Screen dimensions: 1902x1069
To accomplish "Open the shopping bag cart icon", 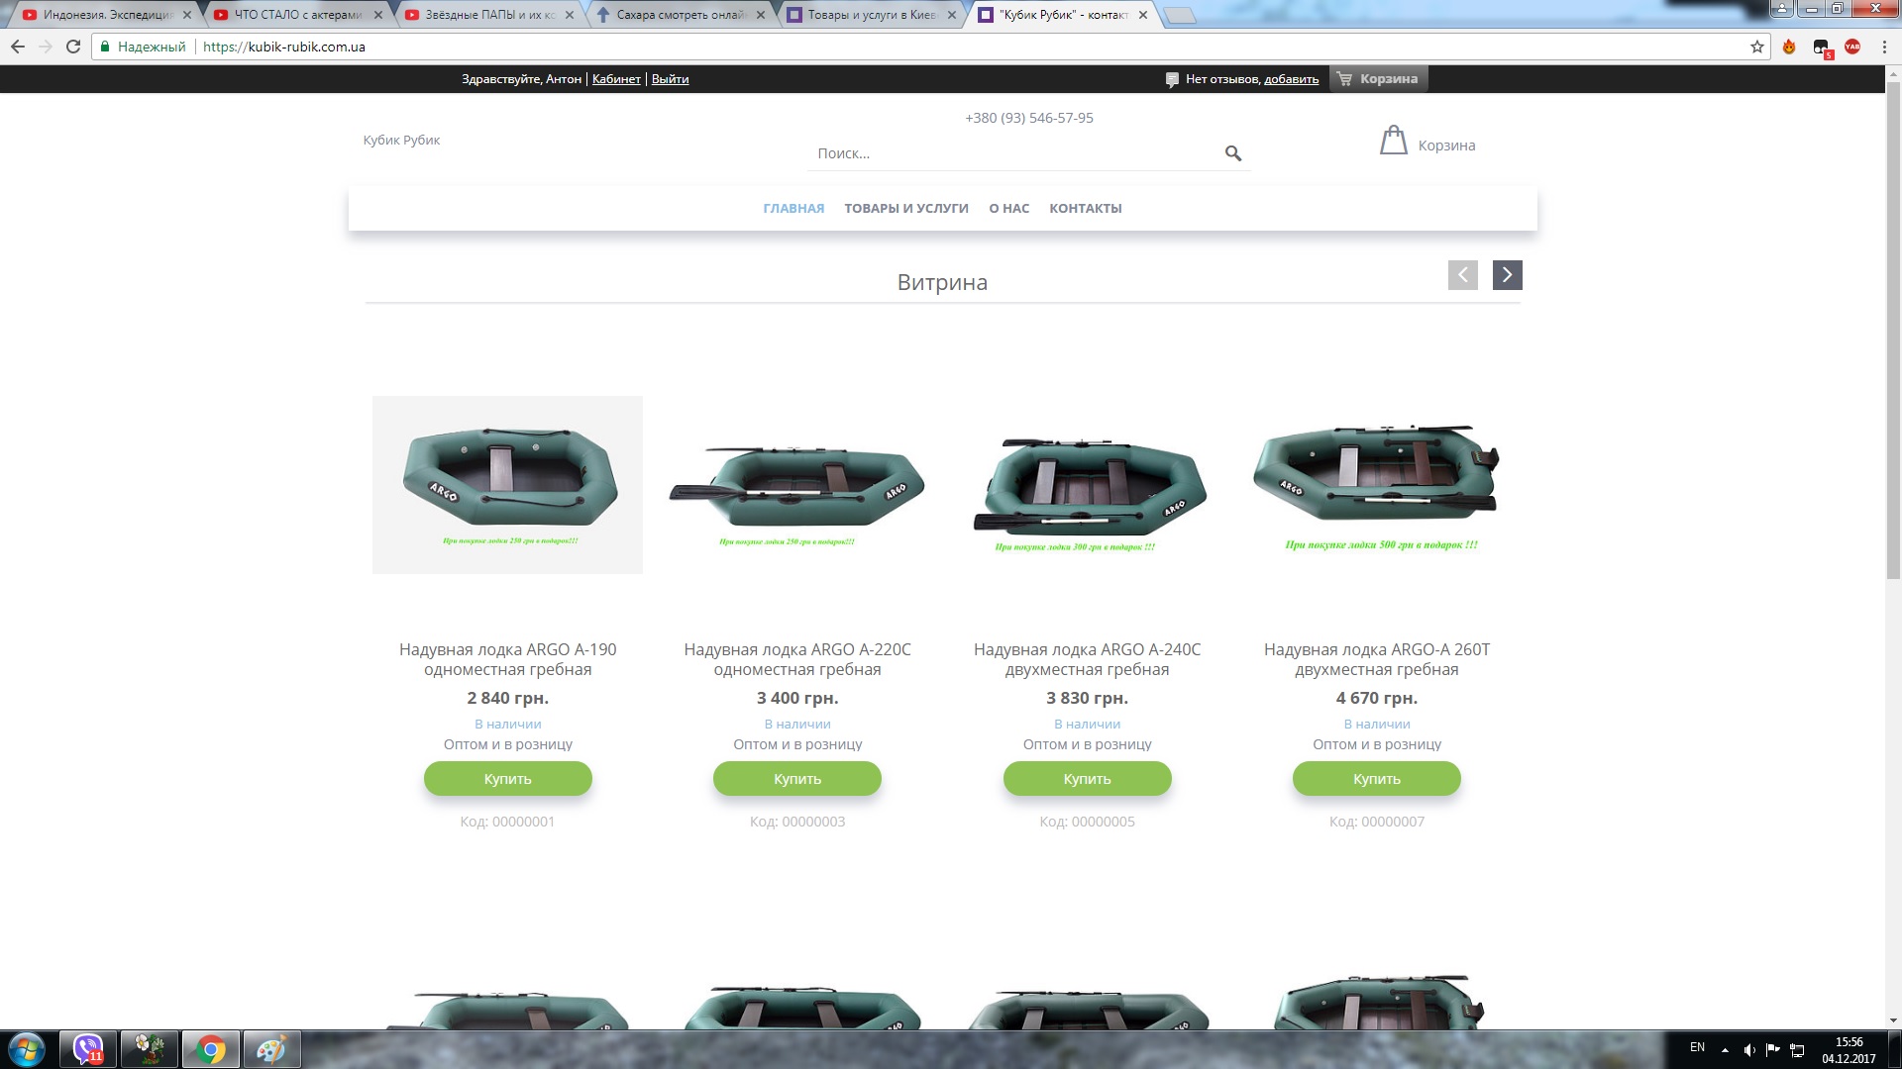I will point(1394,141).
